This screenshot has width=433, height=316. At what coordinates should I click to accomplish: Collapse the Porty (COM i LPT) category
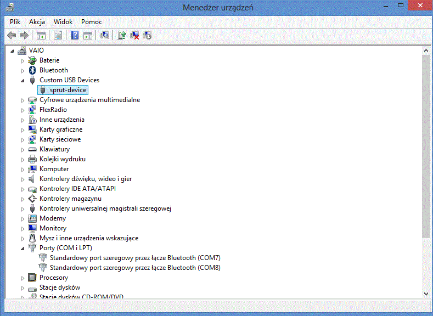[23, 248]
